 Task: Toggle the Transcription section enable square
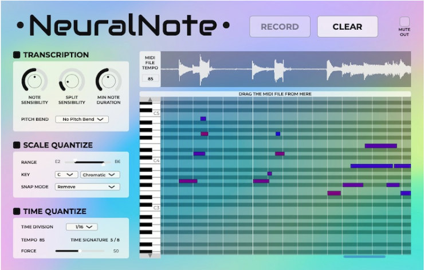click(17, 55)
